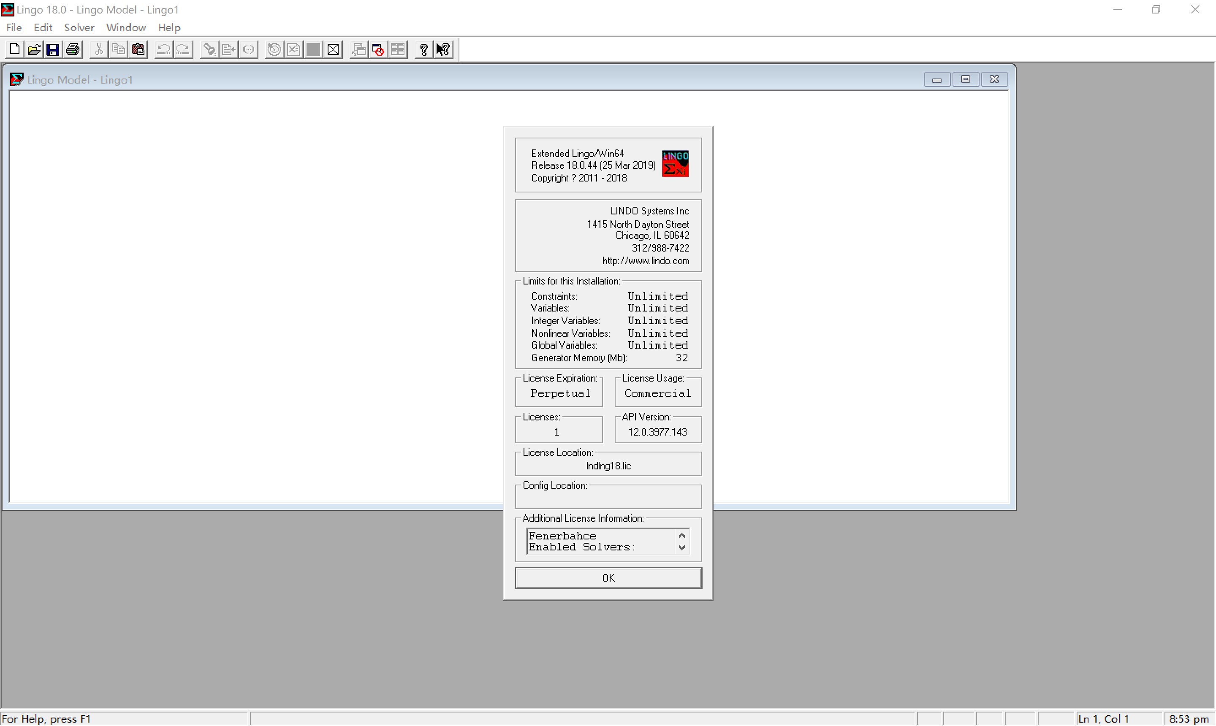This screenshot has height=726, width=1216.
Task: Click the Release 18.0.44 version text
Action: pyautogui.click(x=593, y=165)
